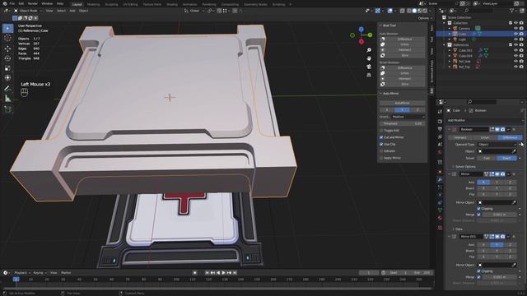Click the Blender logo menu icon
This screenshot has width=527, height=296.
pyautogui.click(x=4, y=3)
